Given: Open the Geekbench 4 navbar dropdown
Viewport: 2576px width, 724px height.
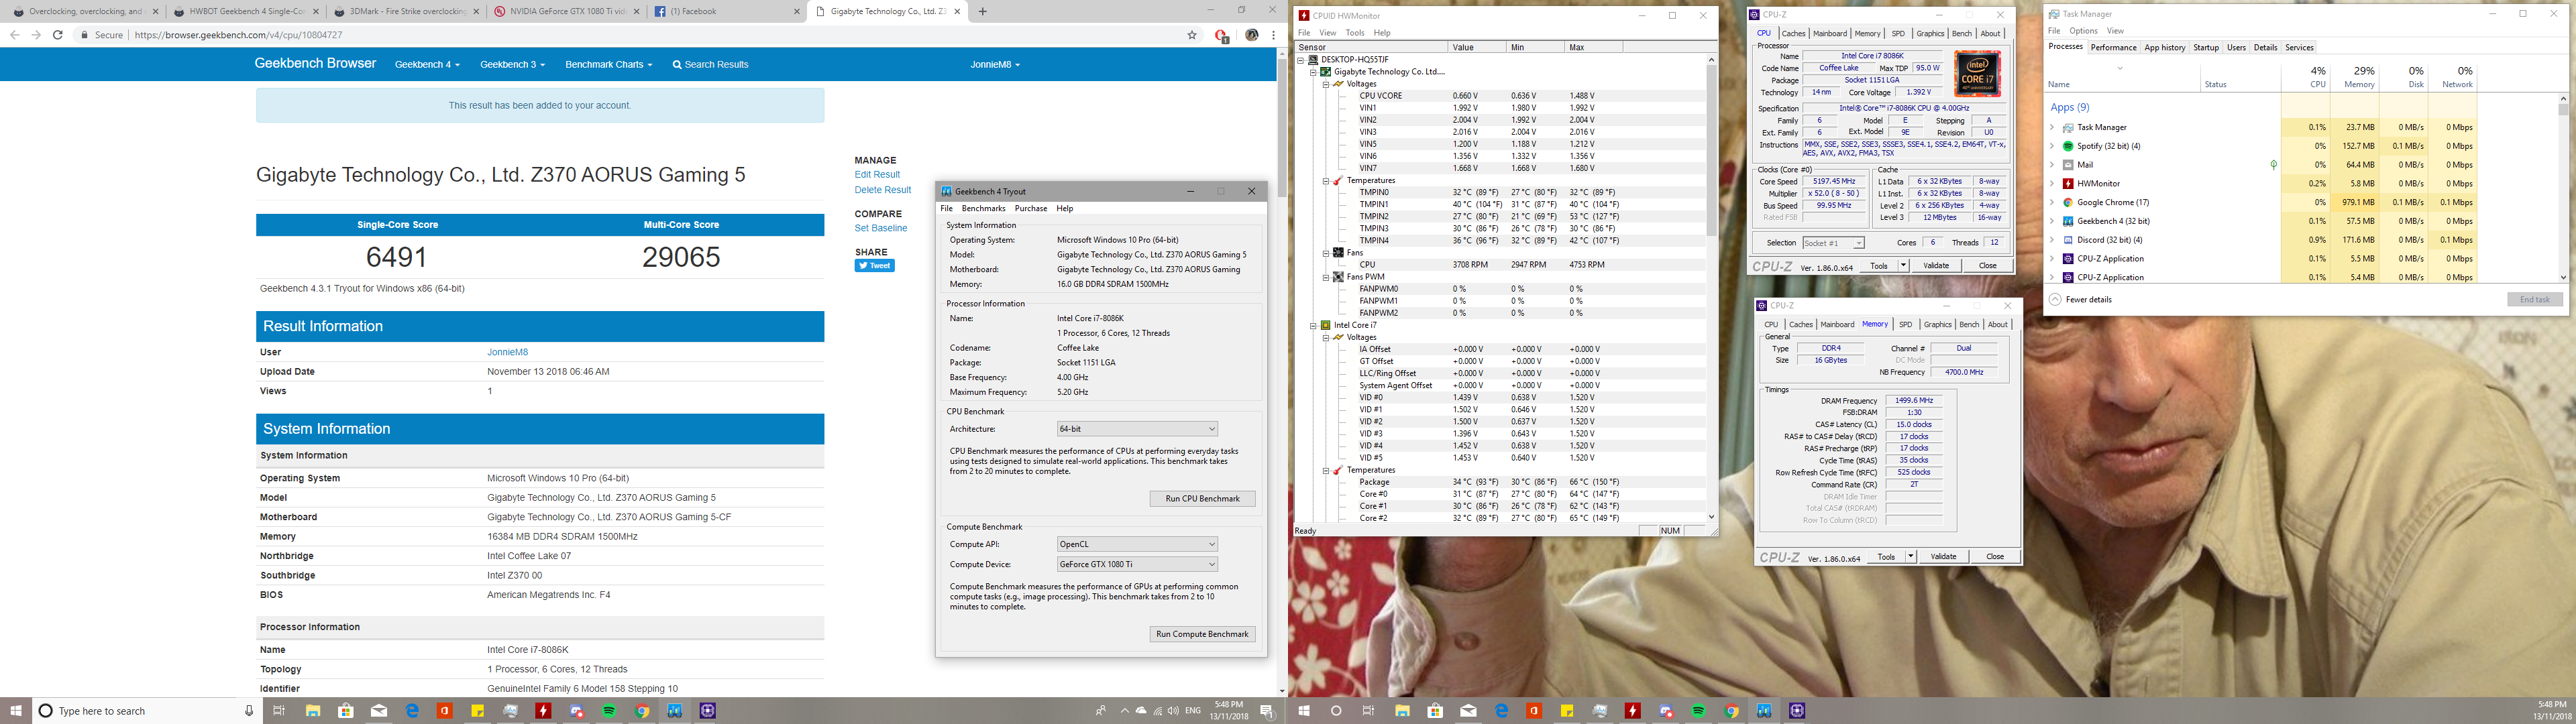Looking at the screenshot, I should point(427,65).
